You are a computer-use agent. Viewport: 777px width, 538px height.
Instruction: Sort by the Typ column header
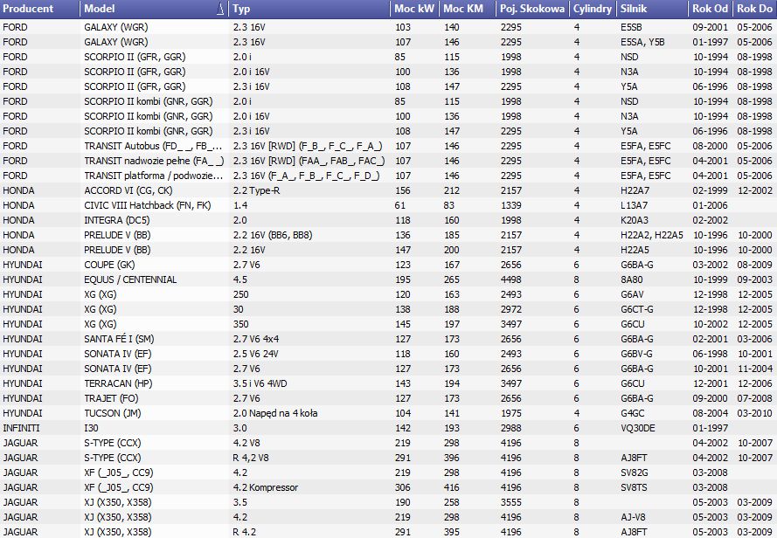point(309,9)
